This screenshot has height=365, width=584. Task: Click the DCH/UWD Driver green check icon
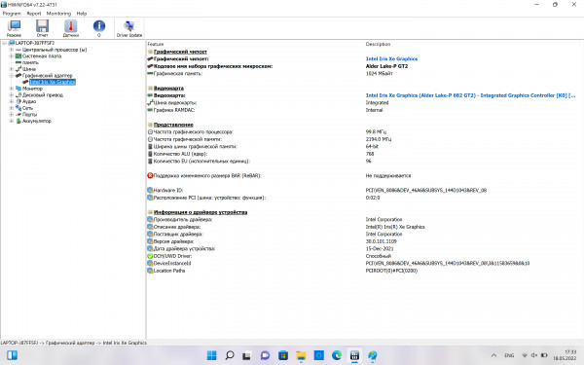point(150,256)
